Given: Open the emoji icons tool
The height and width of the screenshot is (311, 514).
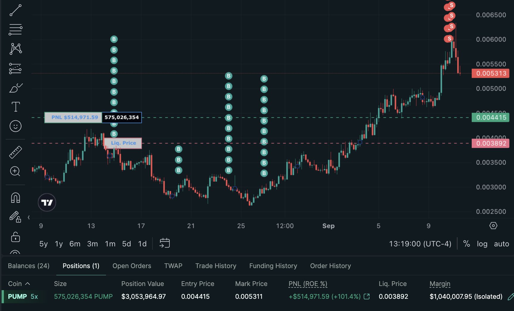Looking at the screenshot, I should 15,126.
